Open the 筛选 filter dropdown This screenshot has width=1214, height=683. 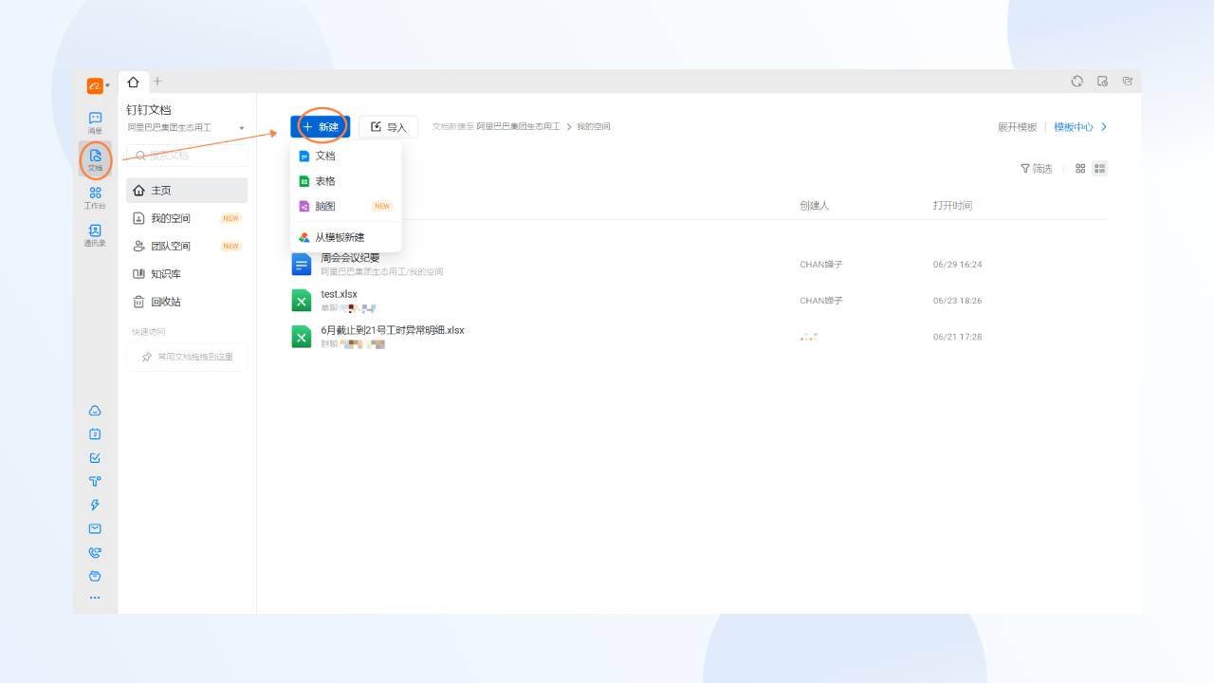(x=1038, y=168)
